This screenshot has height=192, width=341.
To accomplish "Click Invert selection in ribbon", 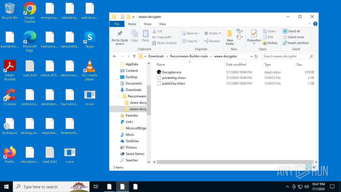I will tap(296, 43).
